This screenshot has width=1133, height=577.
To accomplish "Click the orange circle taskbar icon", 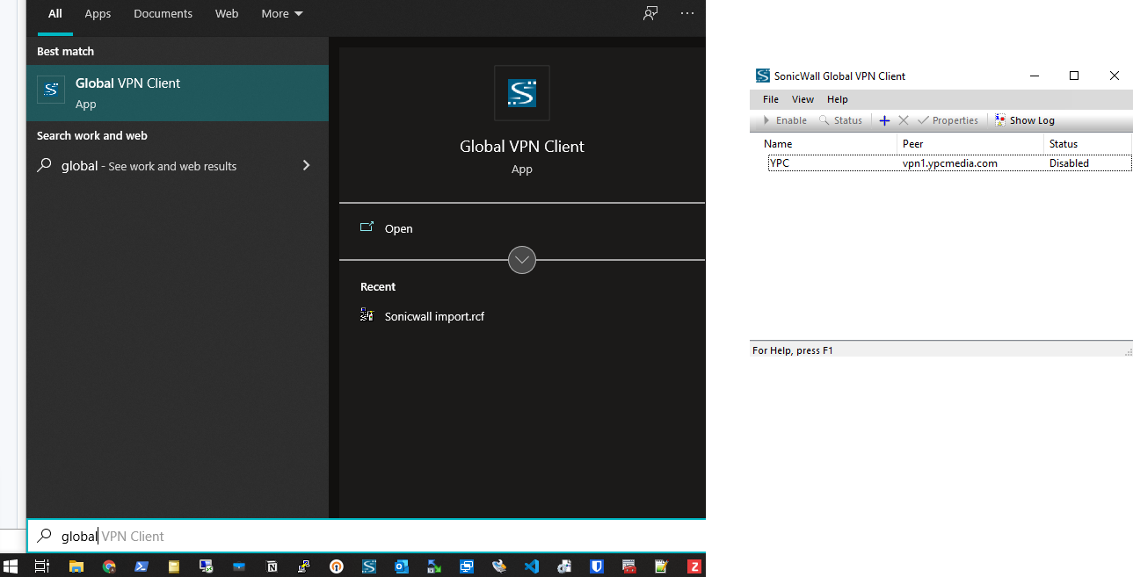I will 337,566.
